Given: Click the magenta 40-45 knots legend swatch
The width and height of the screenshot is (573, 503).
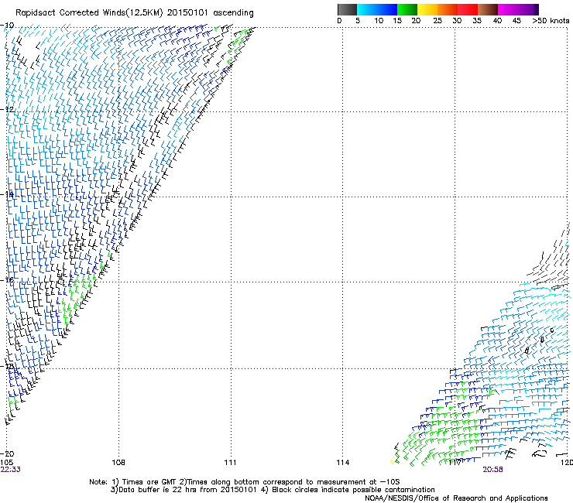Looking at the screenshot, I should pyautogui.click(x=508, y=9).
